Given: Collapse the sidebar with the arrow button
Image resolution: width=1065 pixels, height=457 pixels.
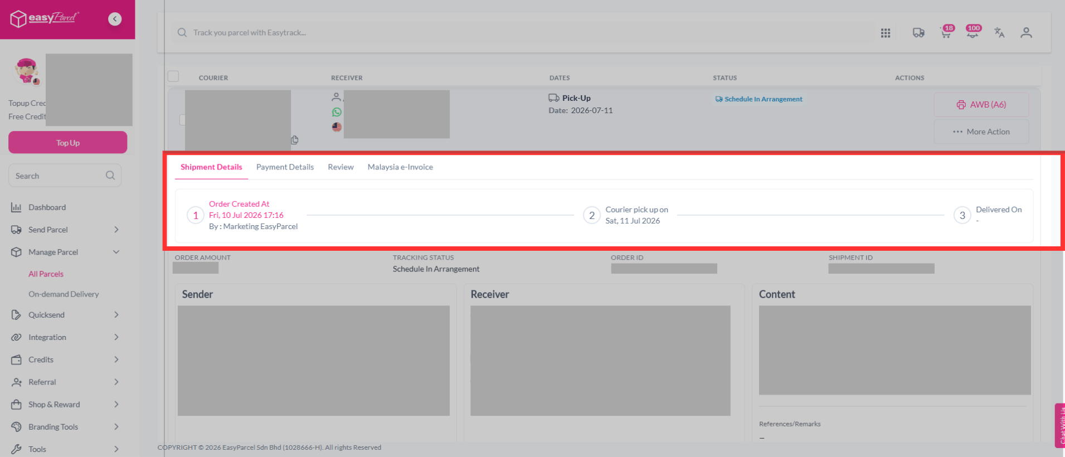Looking at the screenshot, I should [115, 19].
